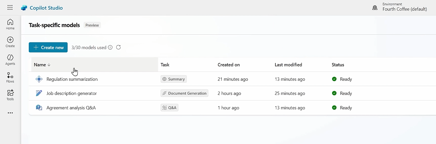Click the Copilot Studio logo icon

[x=24, y=8]
